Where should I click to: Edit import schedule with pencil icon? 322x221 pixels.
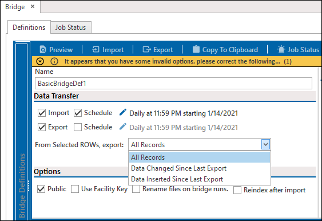[123, 112]
